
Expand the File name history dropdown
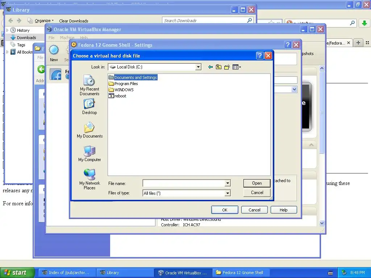(x=228, y=183)
